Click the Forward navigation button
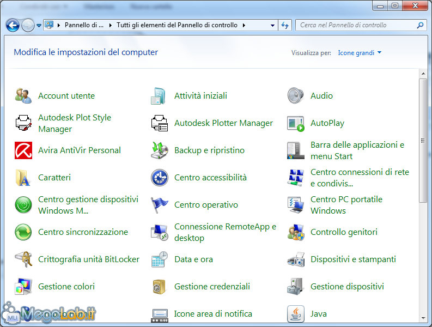The width and height of the screenshot is (432, 327). (28, 26)
